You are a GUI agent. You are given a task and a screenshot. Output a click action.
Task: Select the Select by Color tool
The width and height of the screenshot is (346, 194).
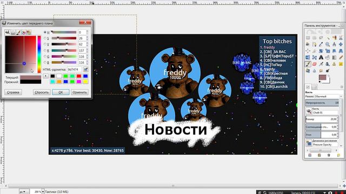[334, 38]
